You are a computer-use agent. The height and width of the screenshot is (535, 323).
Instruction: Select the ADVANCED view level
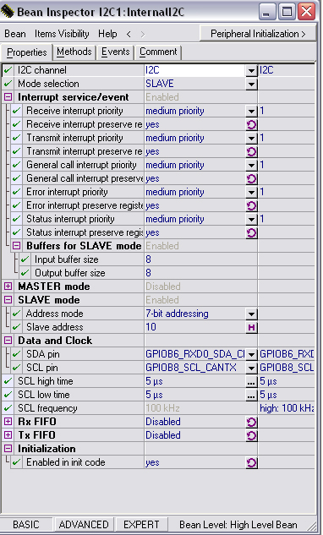coord(84,524)
